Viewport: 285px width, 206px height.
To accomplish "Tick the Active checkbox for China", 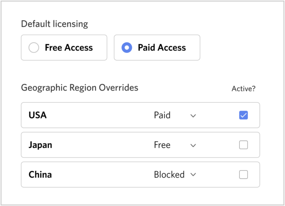I will pyautogui.click(x=243, y=175).
